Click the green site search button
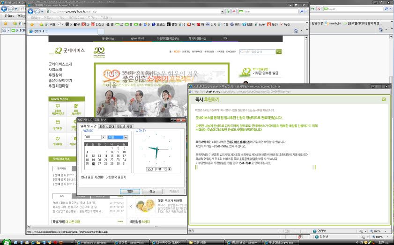The image size is (394, 245). (279, 52)
